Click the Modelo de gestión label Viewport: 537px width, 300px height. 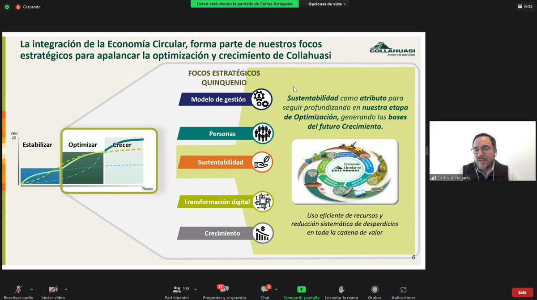217,99
